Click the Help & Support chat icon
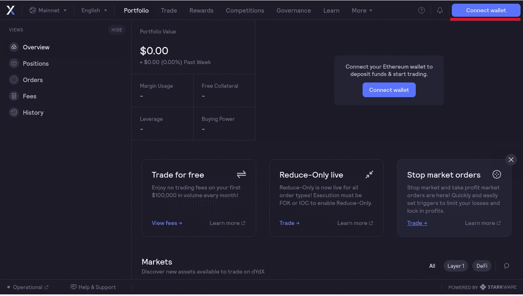 74,287
